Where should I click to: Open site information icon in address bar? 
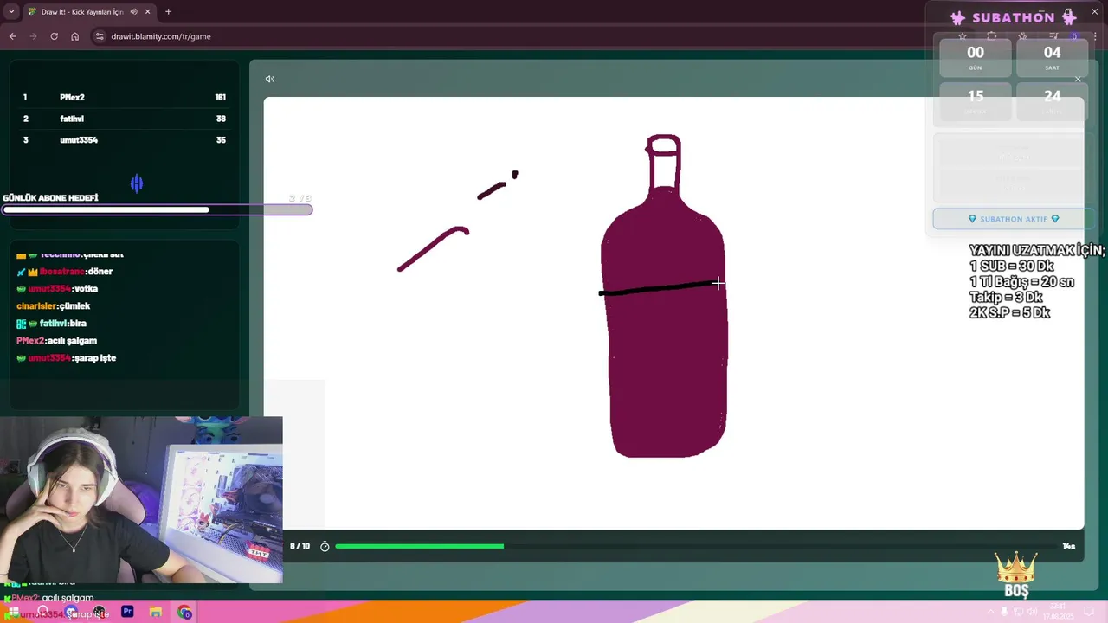coord(100,36)
